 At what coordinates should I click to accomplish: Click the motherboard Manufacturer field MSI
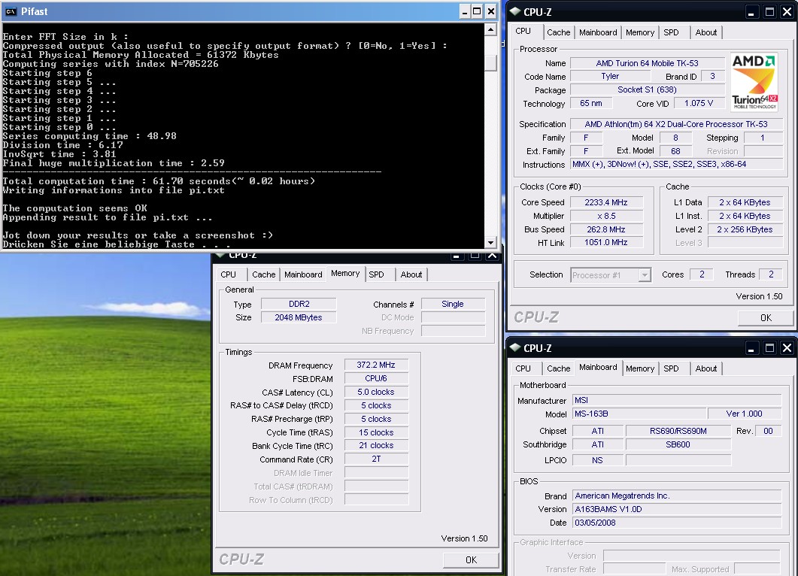click(x=677, y=401)
